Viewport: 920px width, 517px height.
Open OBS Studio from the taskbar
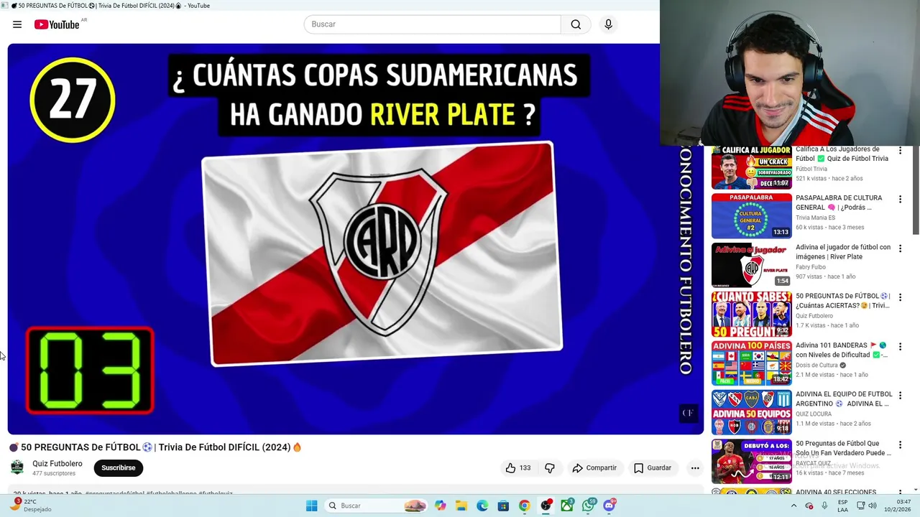click(x=546, y=506)
